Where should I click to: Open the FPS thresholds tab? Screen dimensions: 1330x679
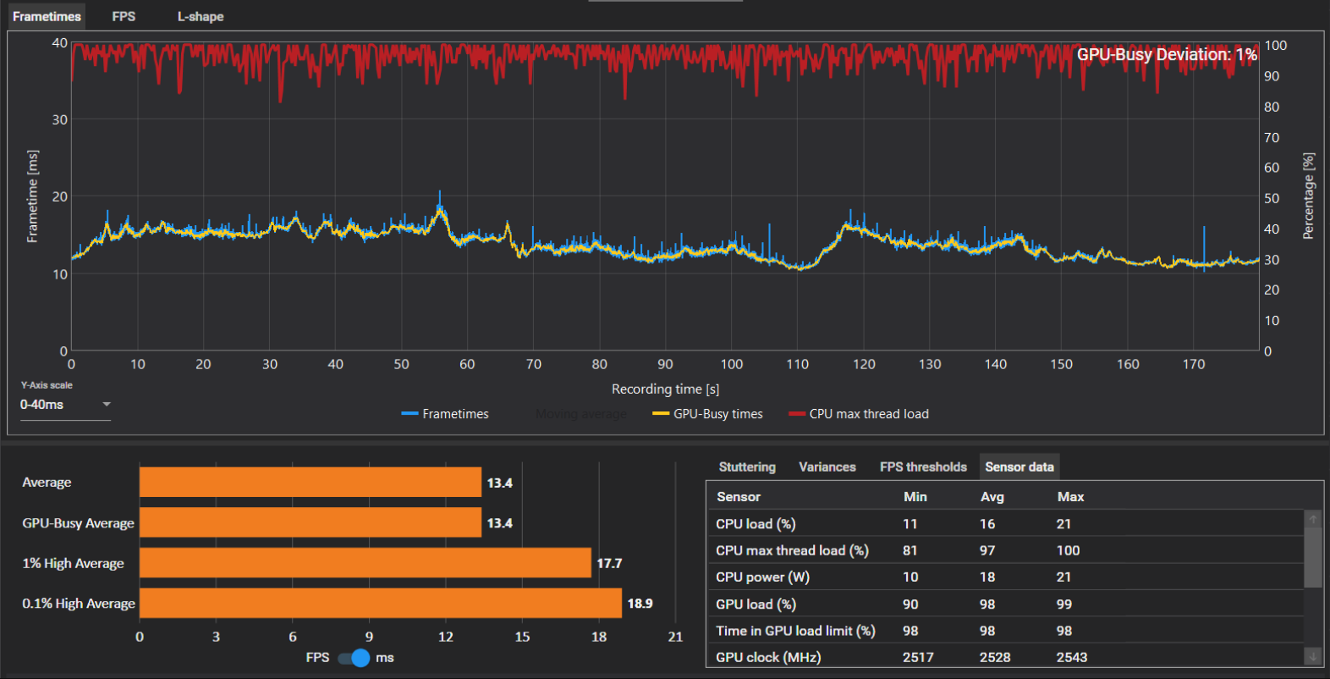tap(923, 466)
